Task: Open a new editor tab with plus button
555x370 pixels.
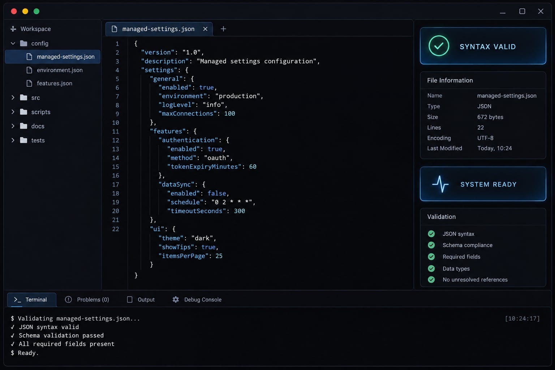Action: click(223, 29)
